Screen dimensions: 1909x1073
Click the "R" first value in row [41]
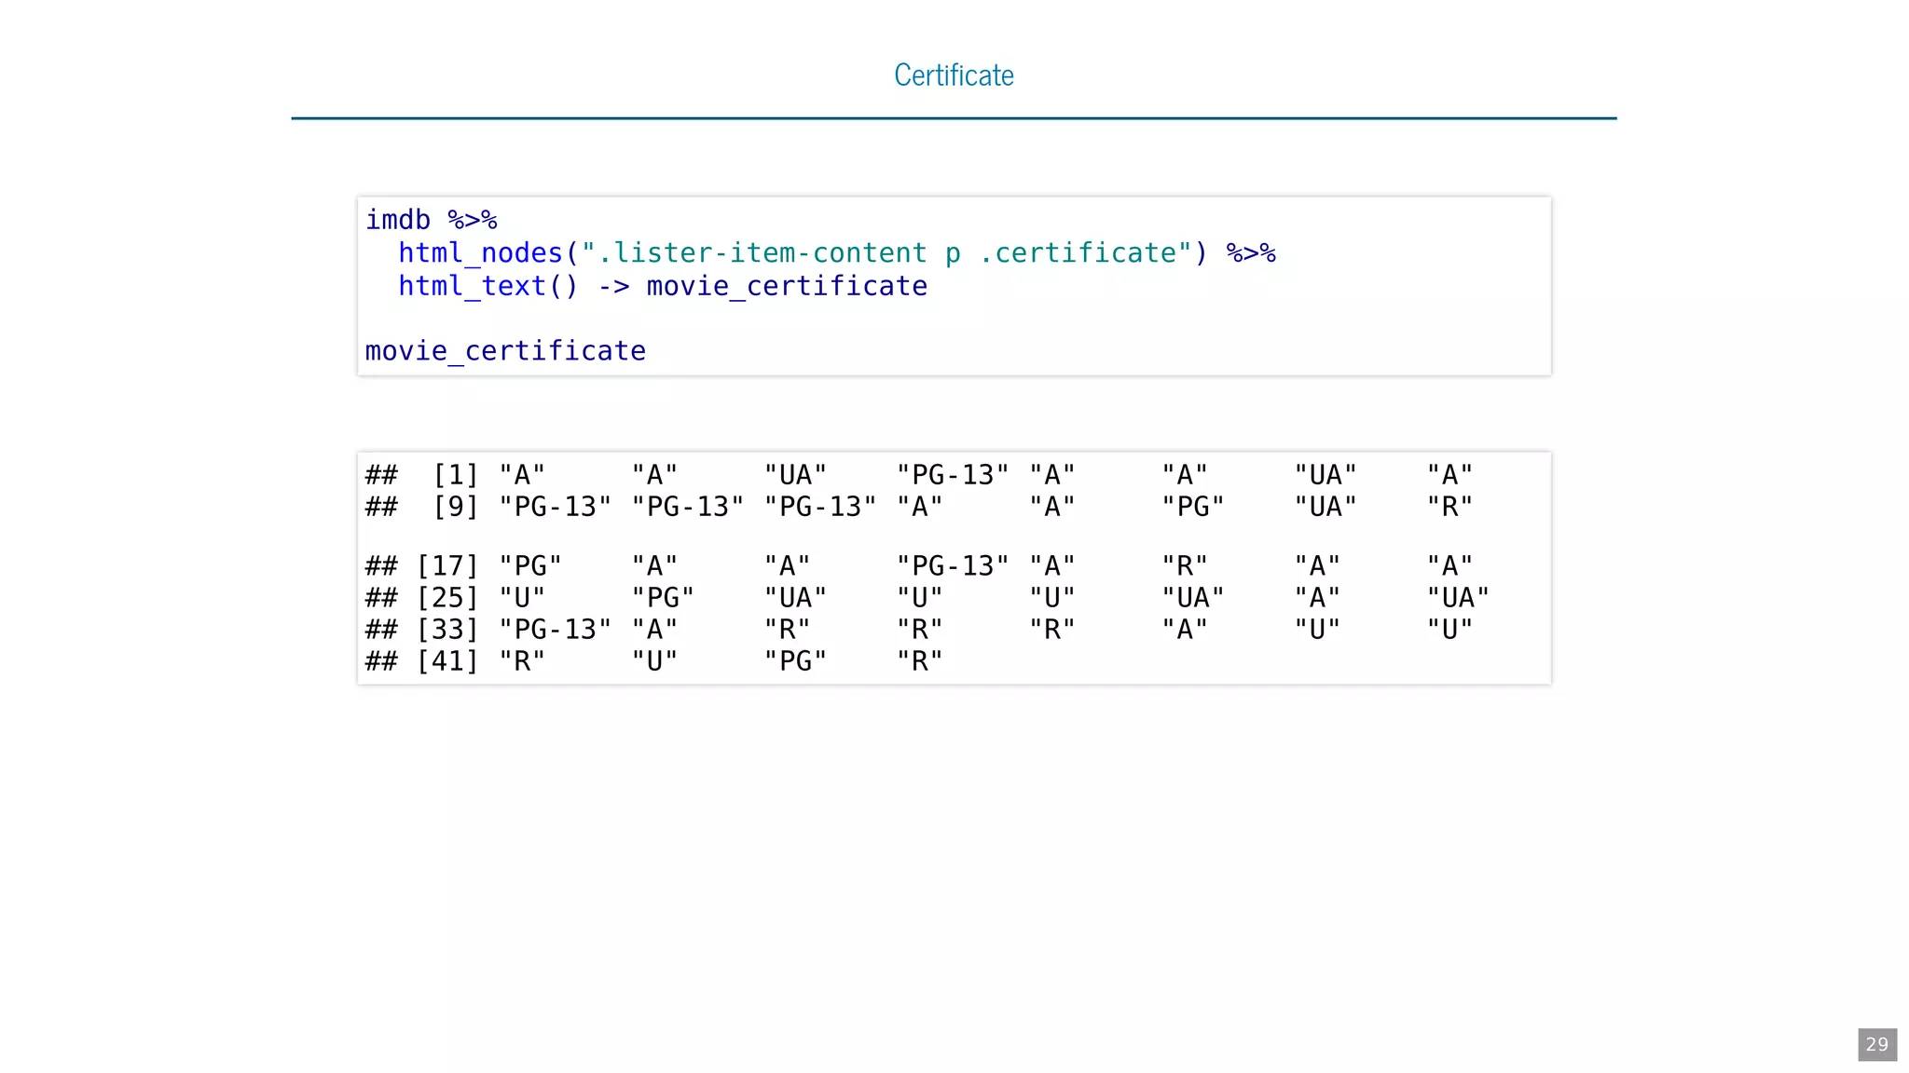522,661
